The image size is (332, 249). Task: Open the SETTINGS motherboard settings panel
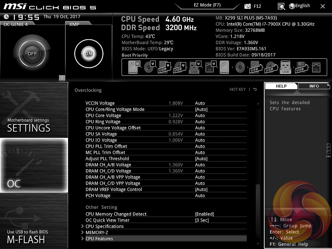(34, 110)
